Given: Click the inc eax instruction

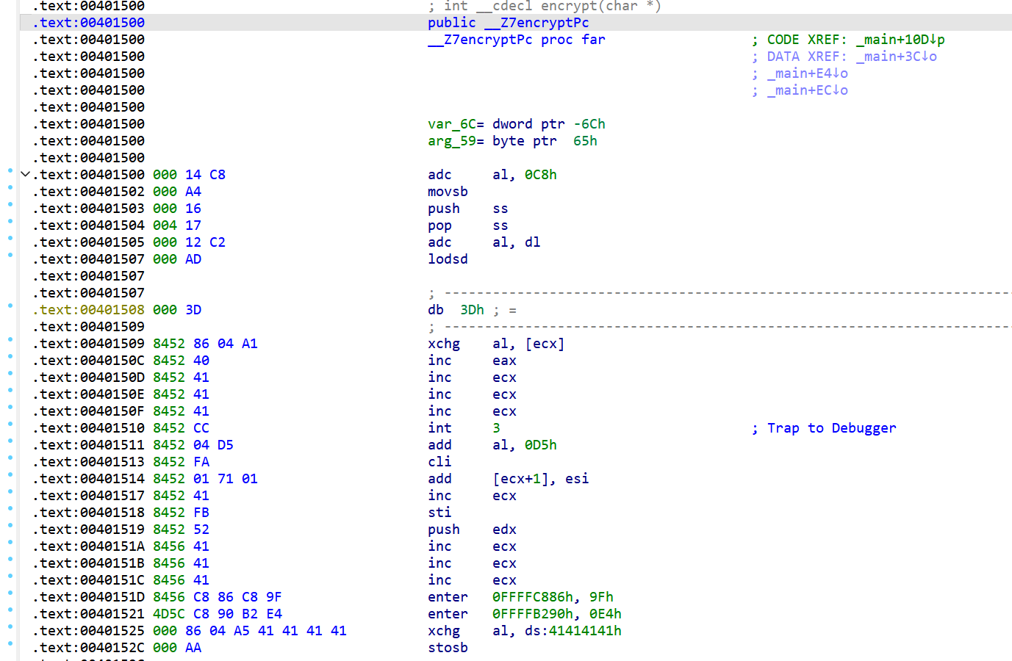Looking at the screenshot, I should tap(472, 361).
